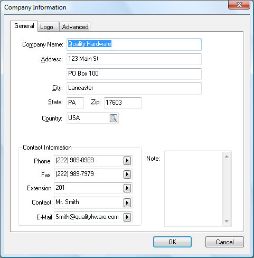Click the 123 Main St address field
The width and height of the screenshot is (254, 258).
click(134, 59)
